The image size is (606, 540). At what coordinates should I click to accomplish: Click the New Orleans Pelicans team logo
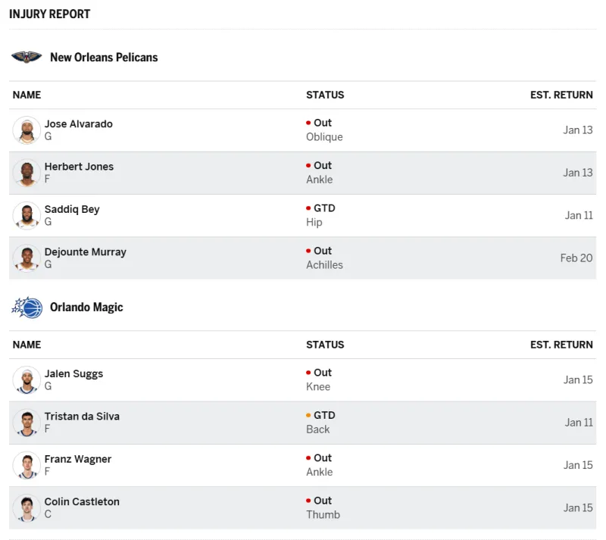coord(27,58)
